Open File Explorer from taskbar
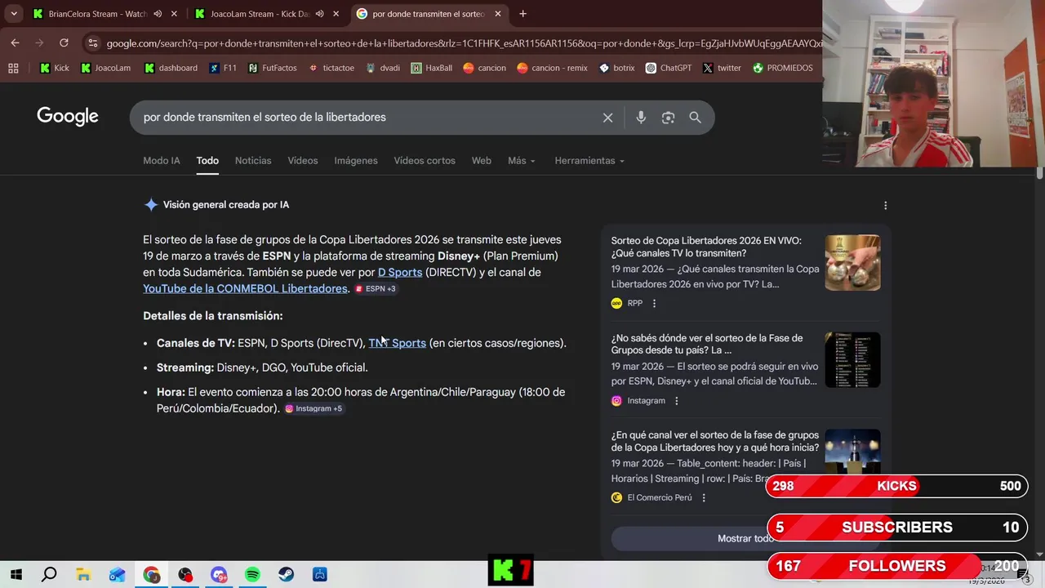The image size is (1045, 588). 83,575
